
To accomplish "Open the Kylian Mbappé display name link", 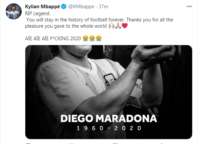I will coord(42,7).
